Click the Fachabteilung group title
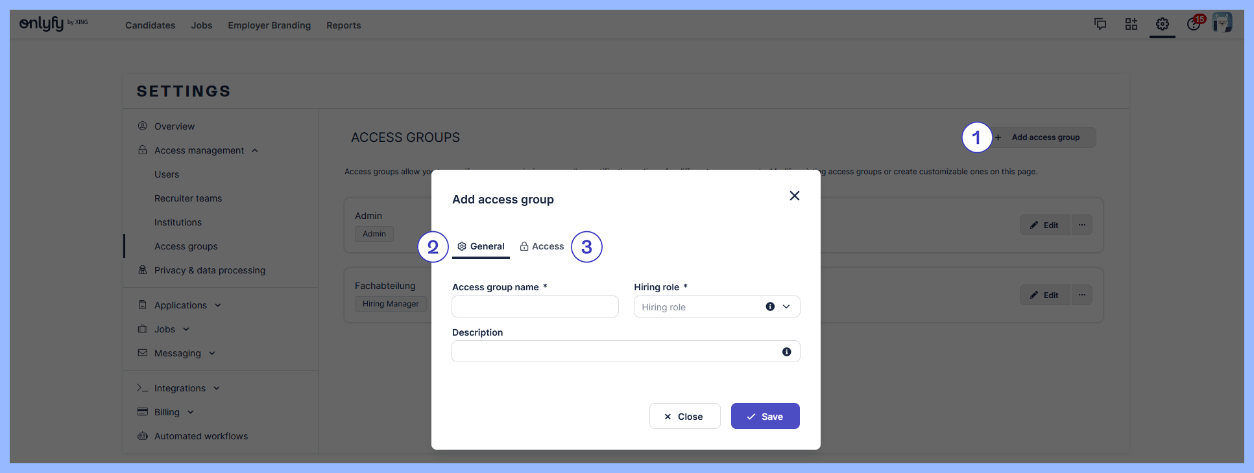The height and width of the screenshot is (473, 1254). pos(385,286)
